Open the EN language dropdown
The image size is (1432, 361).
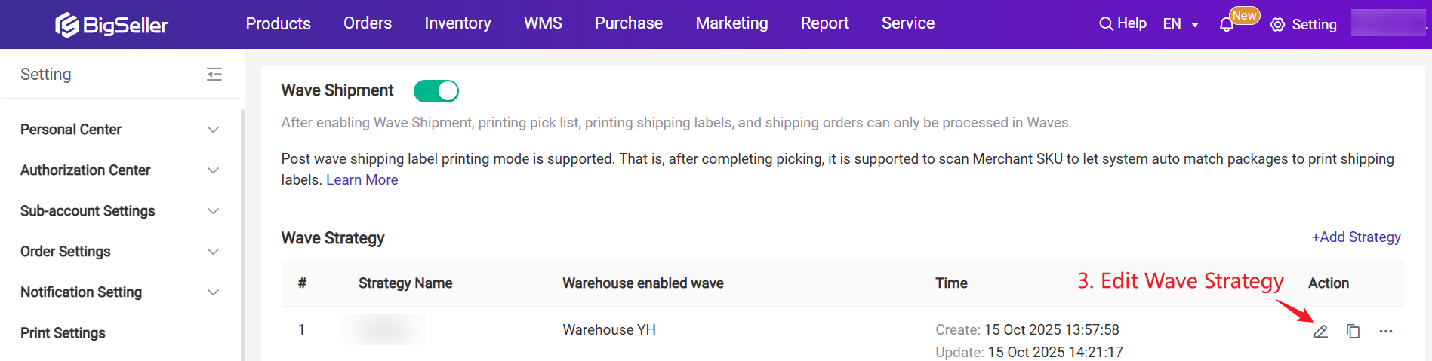(x=1181, y=24)
